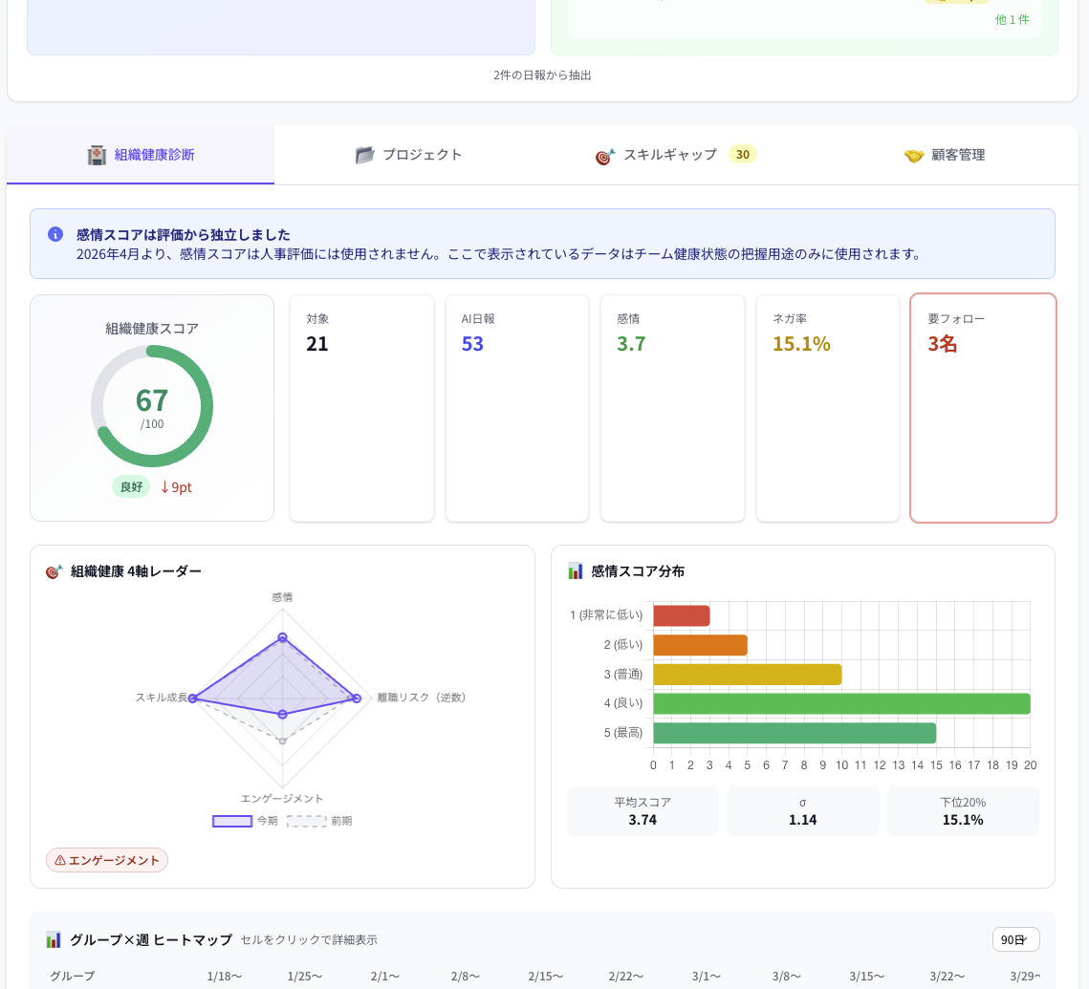Click the red エンゲージメント warning badge
The image size is (1089, 989).
107,860
